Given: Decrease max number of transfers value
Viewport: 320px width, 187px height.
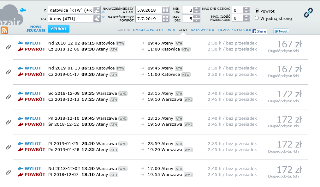Looking at the screenshot, I should 246,21.
